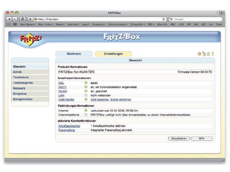Click the text FRITZ!Box Fon WLAN 7270

[x=76, y=72]
